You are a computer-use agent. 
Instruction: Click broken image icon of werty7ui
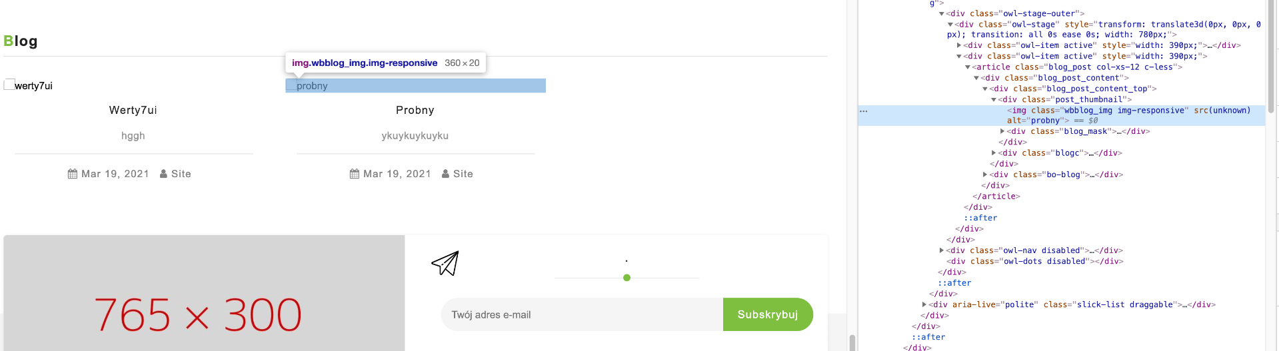tap(9, 85)
